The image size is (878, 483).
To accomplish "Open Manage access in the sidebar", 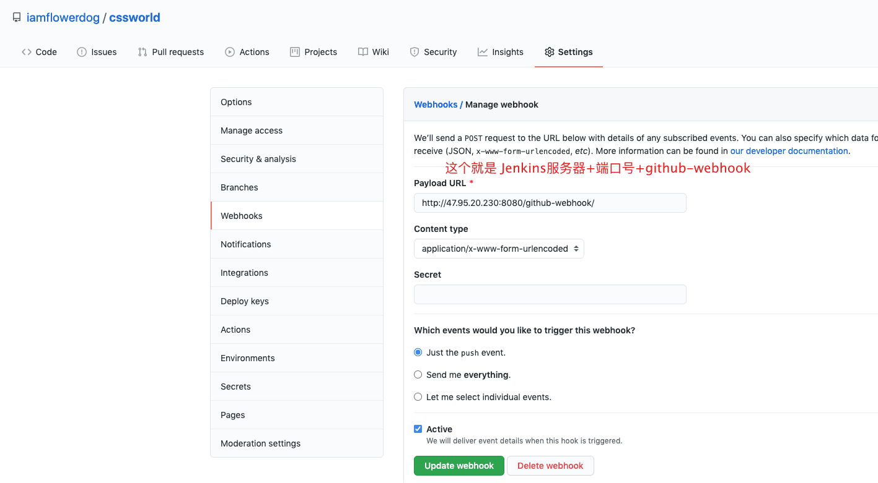I will click(297, 130).
